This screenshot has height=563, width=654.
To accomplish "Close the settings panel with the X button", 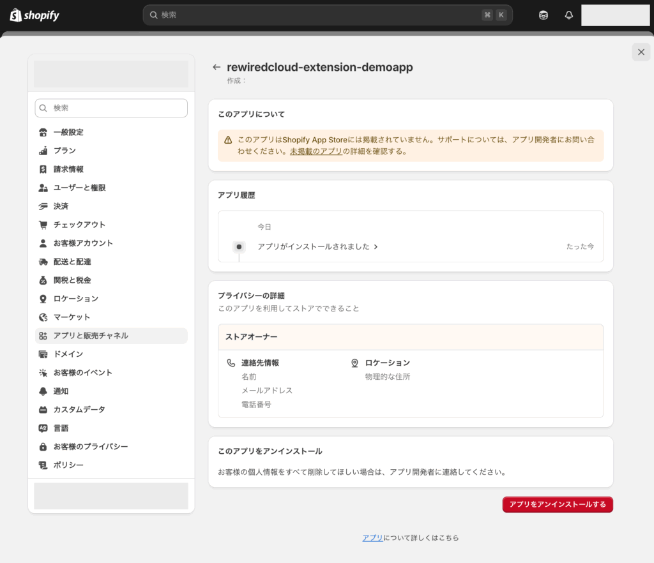I will (641, 52).
